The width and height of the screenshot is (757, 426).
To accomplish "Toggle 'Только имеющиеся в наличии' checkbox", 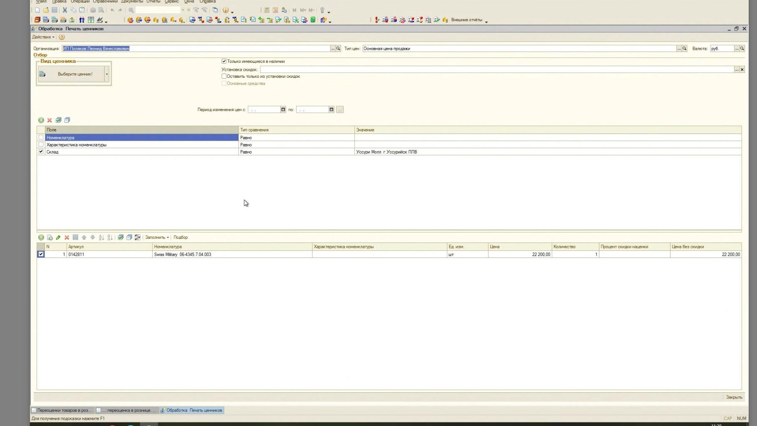I will coord(224,61).
